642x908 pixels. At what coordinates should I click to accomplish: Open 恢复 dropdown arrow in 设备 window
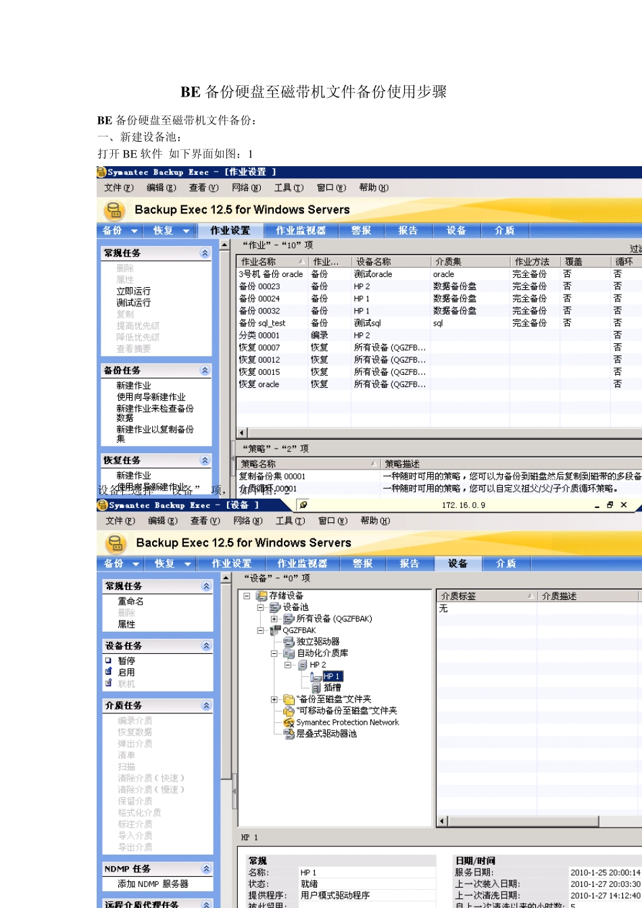187,564
